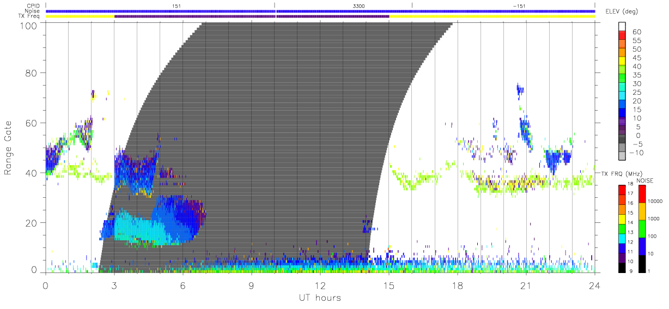Click the 18 tick label on UT hours axis
669x309 pixels.
pyautogui.click(x=457, y=285)
